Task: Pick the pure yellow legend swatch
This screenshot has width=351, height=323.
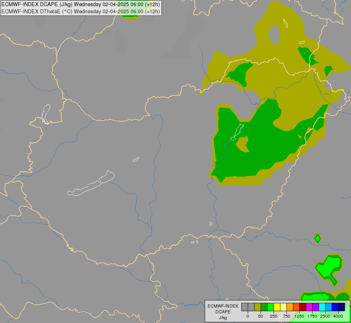Action: (x=277, y=307)
